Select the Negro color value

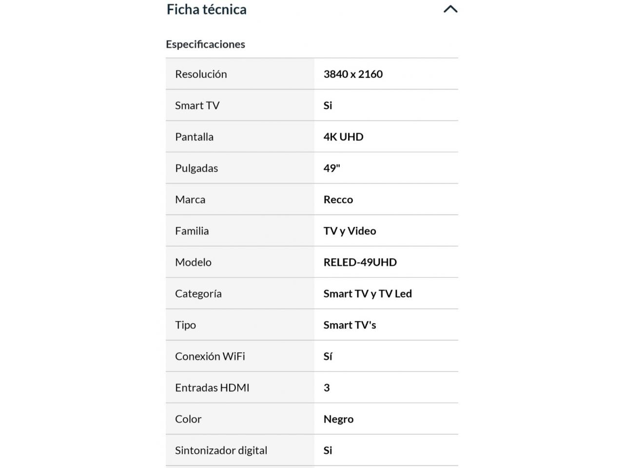pyautogui.click(x=338, y=419)
